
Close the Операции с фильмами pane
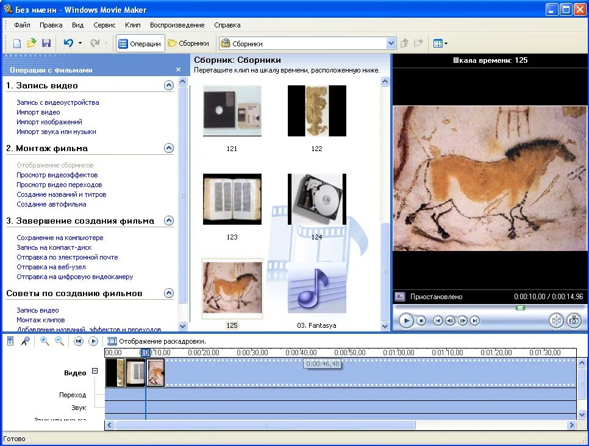(x=179, y=70)
